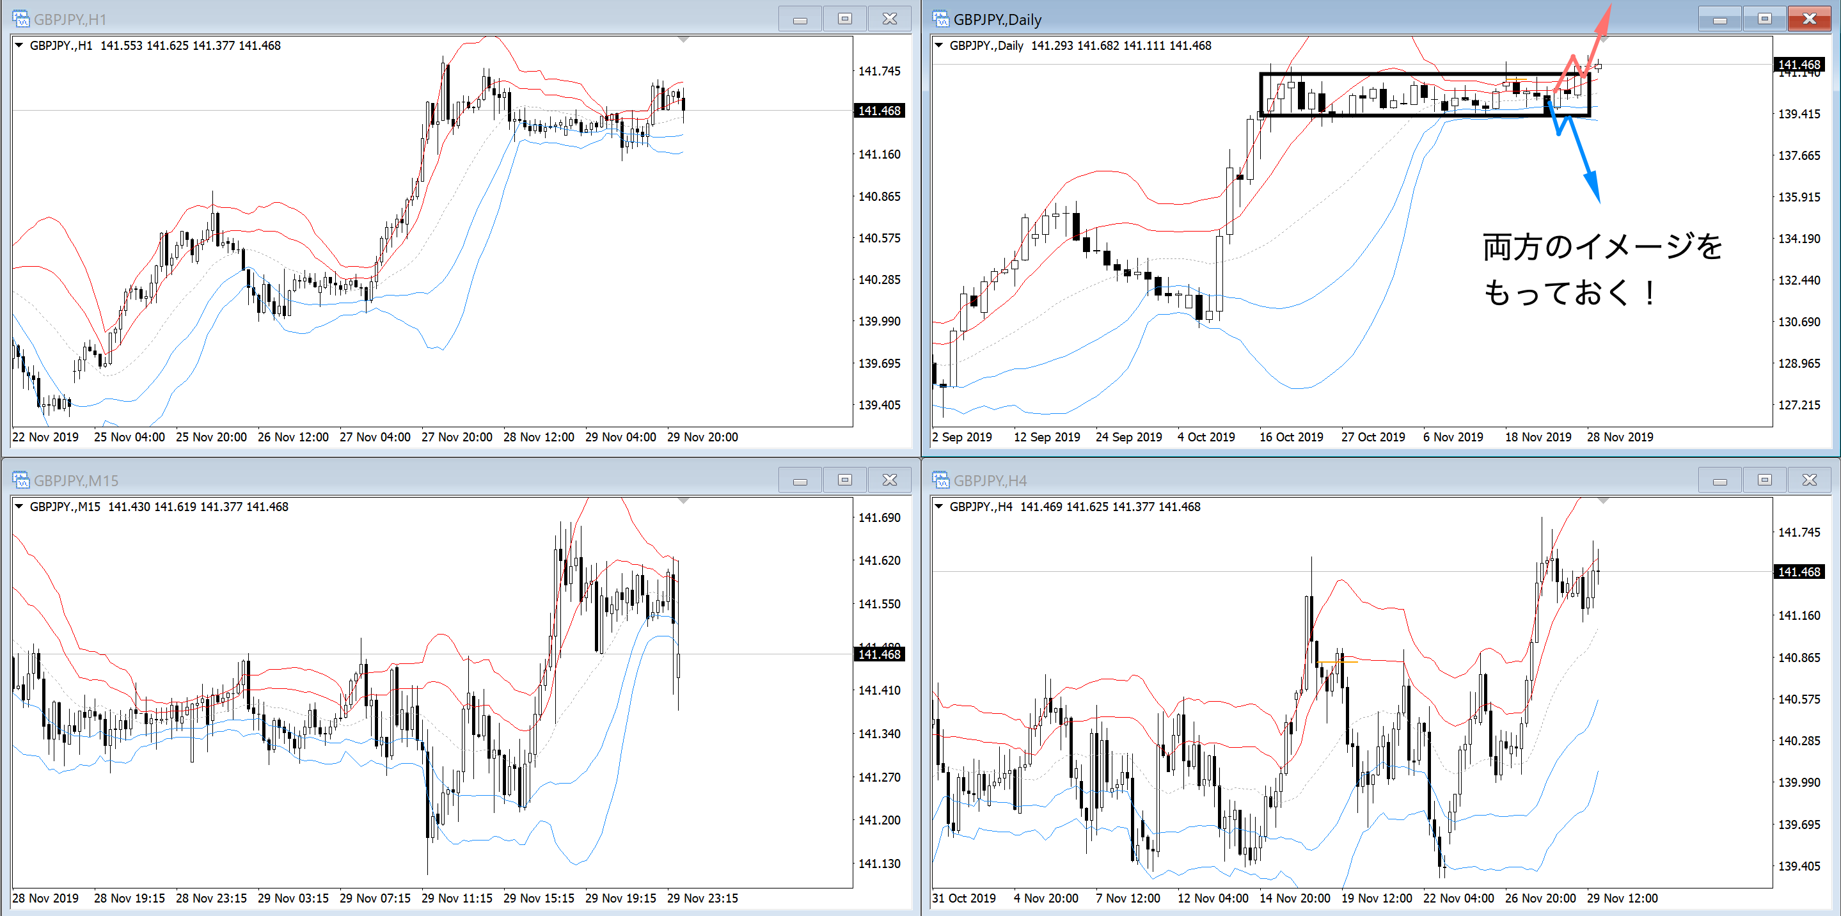Minimize the GBPJPY,Daily chart window

click(x=1719, y=19)
